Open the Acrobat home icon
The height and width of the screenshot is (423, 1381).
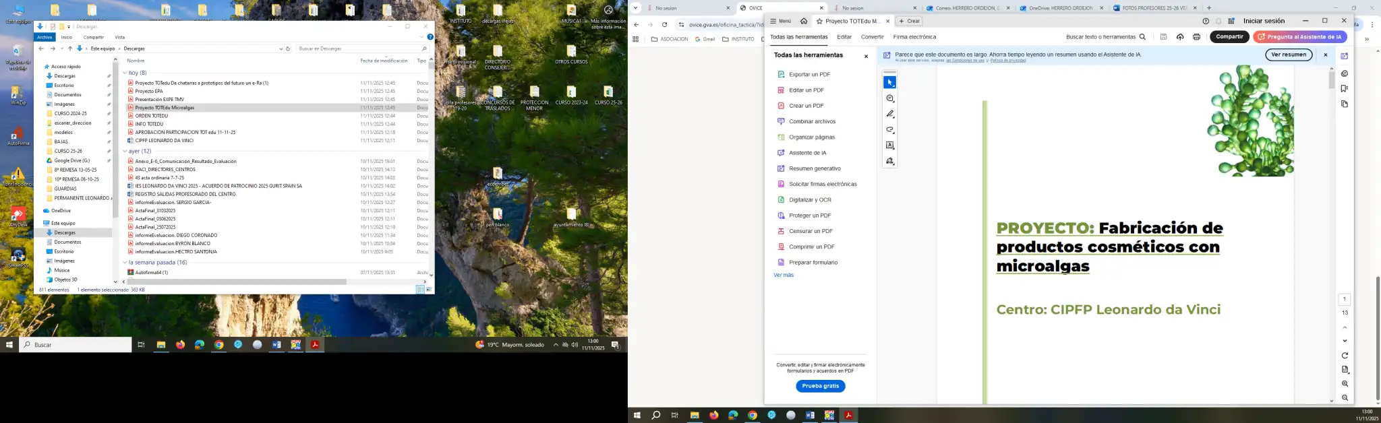tap(803, 21)
